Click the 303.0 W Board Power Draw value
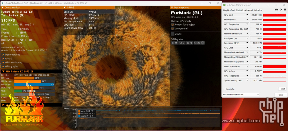 (256, 67)
